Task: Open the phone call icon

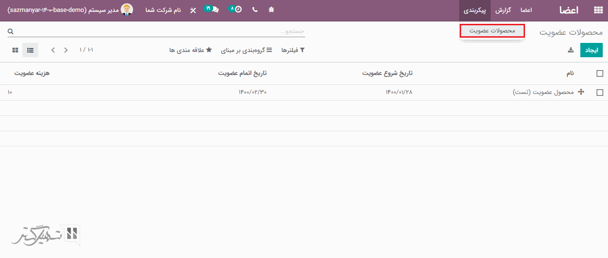Action: pos(255,10)
